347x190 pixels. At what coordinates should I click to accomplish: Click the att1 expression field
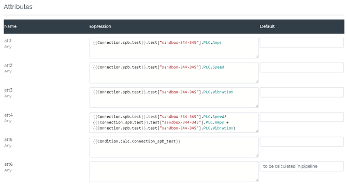[x=174, y=48]
